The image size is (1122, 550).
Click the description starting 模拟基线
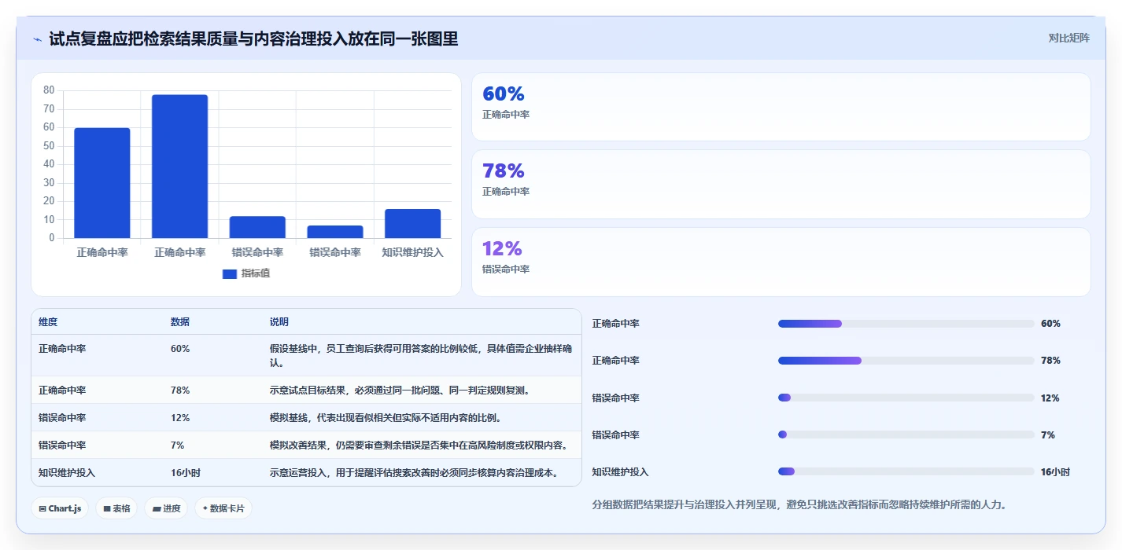386,417
